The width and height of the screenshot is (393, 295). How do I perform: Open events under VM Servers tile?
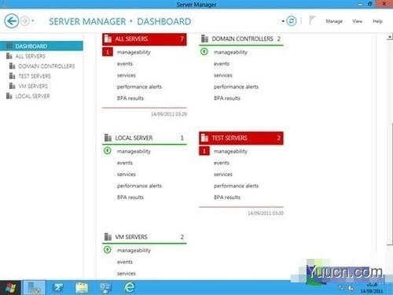(125, 262)
